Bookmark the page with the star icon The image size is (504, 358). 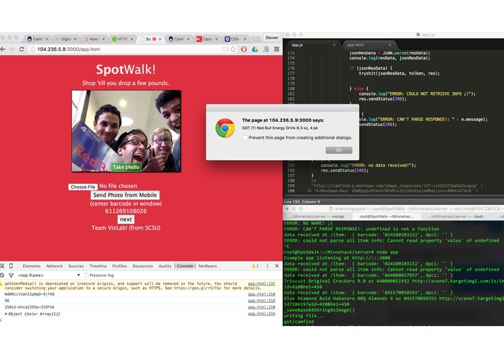[x=234, y=49]
